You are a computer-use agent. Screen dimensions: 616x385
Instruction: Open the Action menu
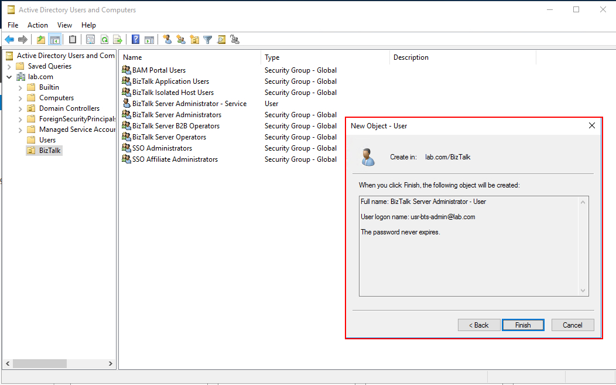37,25
